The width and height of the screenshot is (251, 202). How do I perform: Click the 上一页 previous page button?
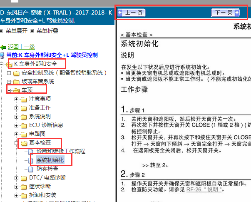[132, 12]
